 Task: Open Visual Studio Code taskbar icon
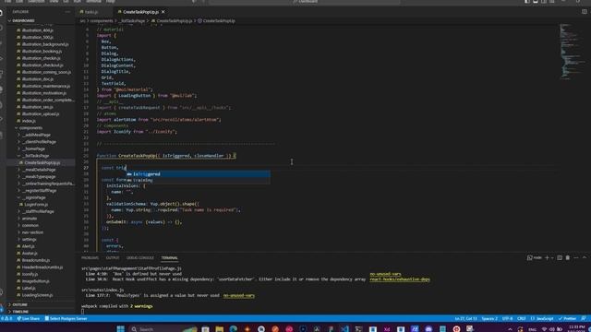tap(344, 329)
